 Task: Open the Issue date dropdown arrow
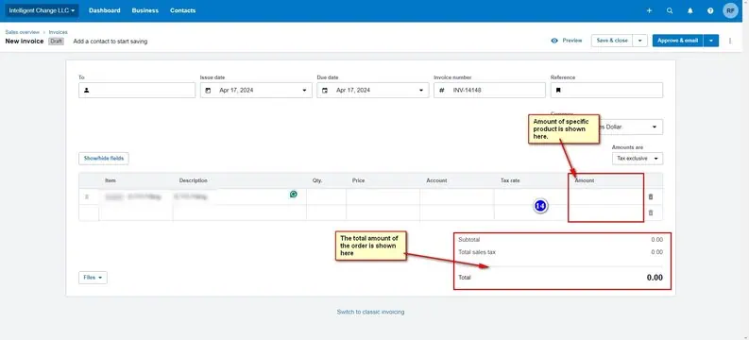tap(304, 91)
